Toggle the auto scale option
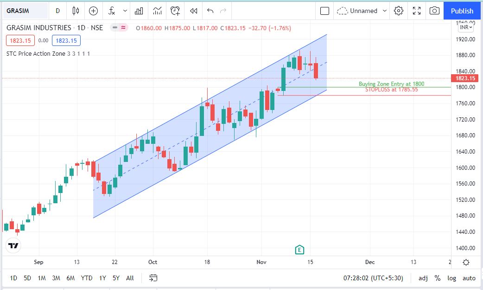The height and width of the screenshot is (290, 483). pos(469,278)
